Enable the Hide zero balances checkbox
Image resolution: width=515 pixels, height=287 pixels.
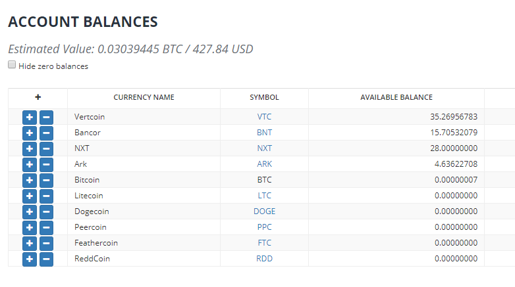pos(12,65)
